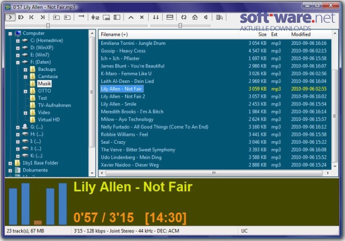Screen dimensions: 345x241
Task: Open the settings icon with checkbox
Action: point(95,17)
